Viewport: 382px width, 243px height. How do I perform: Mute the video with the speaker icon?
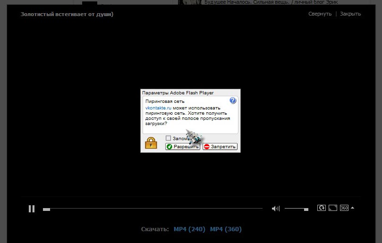tap(276, 209)
